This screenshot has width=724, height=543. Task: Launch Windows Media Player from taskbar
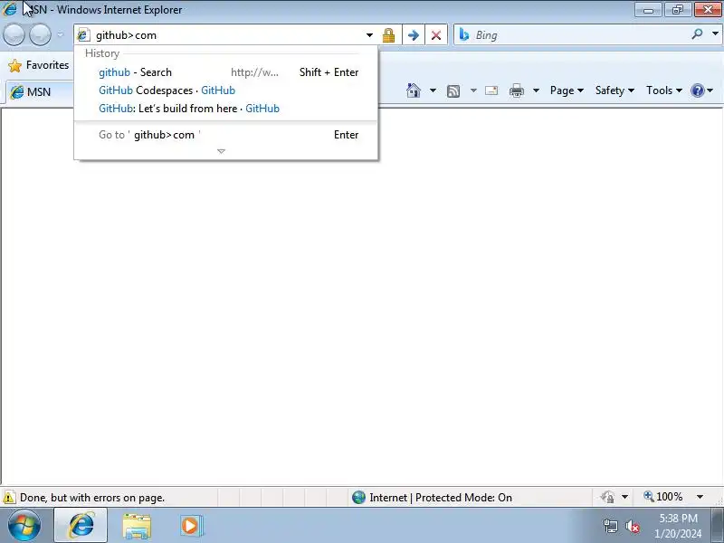(190, 526)
